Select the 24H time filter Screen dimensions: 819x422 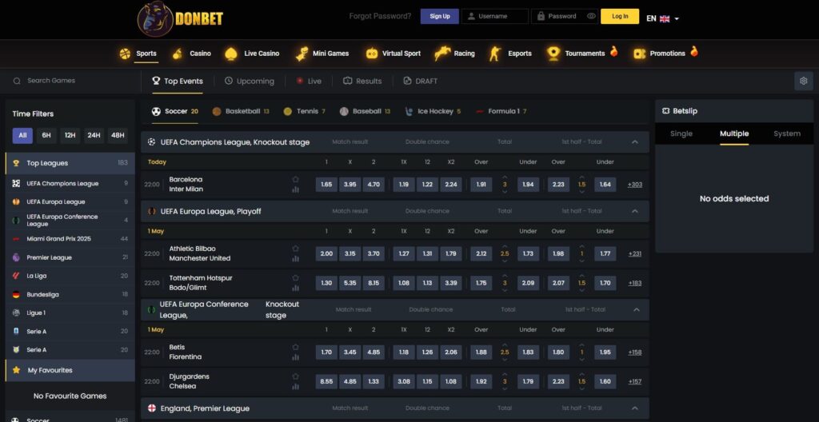point(94,136)
